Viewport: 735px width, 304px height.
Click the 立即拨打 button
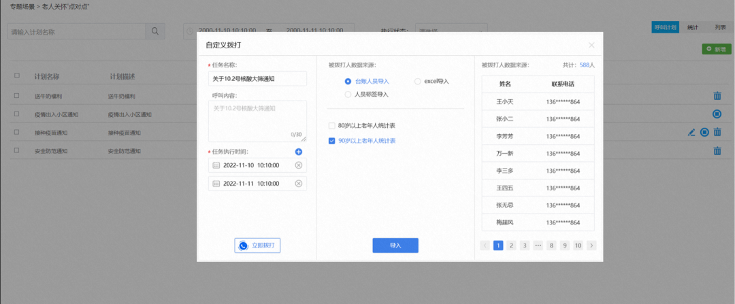click(257, 246)
